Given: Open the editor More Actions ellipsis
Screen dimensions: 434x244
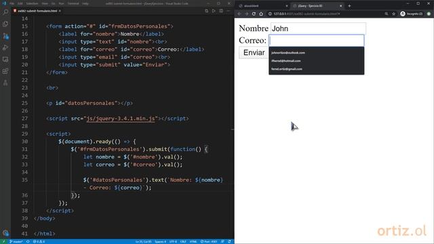Looking at the screenshot, I should click(x=229, y=11).
